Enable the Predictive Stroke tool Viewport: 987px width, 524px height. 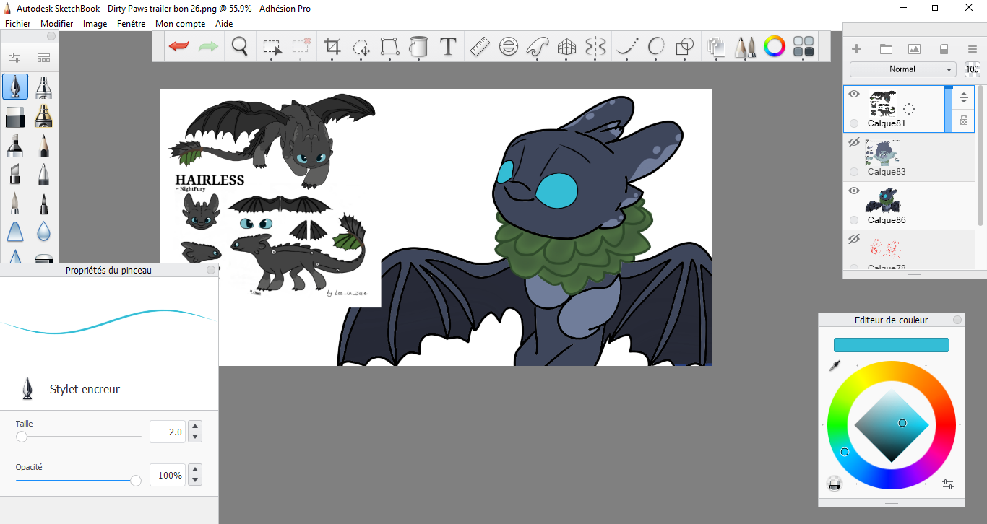coord(656,47)
